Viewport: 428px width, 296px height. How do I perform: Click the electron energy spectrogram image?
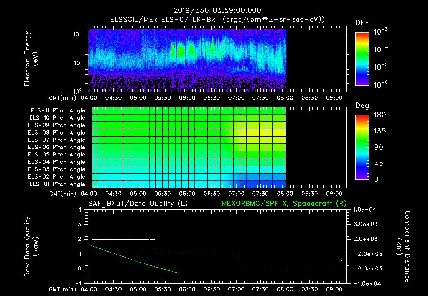click(x=187, y=60)
